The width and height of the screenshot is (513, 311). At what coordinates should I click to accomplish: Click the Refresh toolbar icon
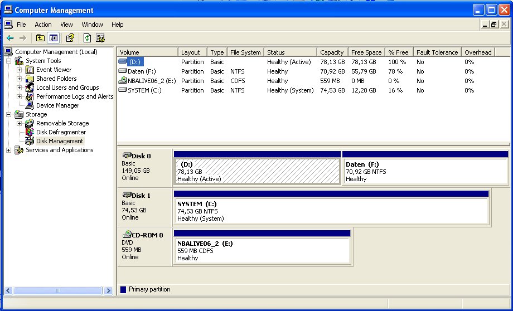(87, 38)
